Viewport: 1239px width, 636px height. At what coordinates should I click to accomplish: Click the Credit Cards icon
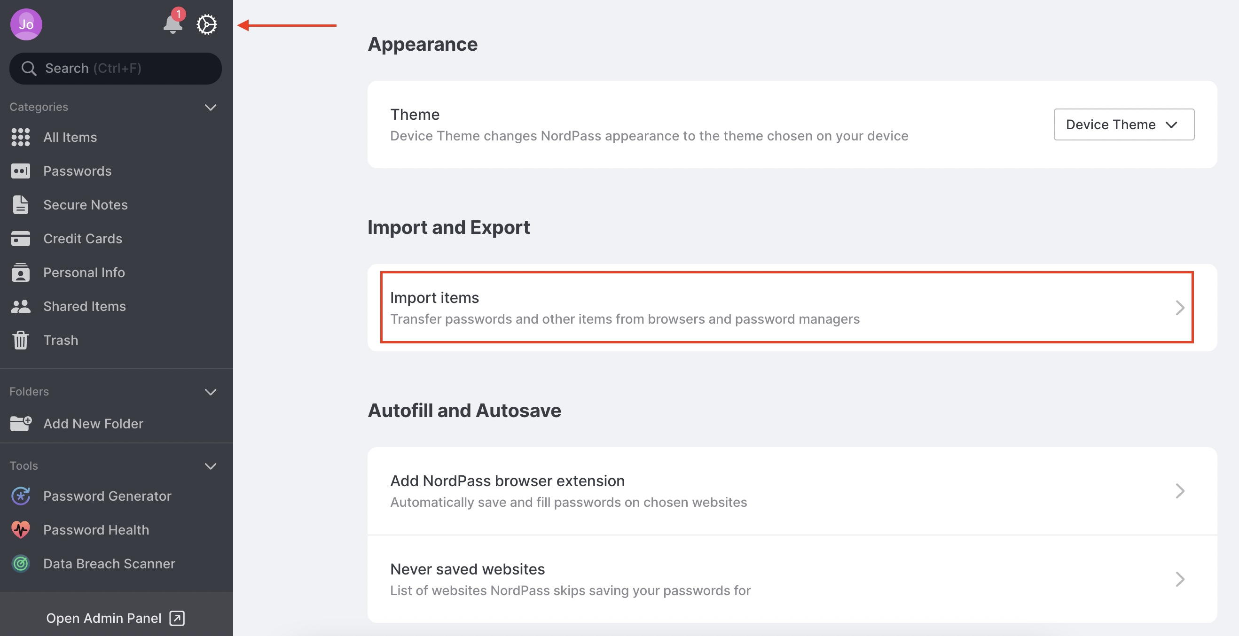pyautogui.click(x=20, y=239)
